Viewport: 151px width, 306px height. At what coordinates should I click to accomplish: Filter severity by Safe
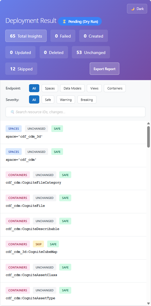tap(48, 99)
